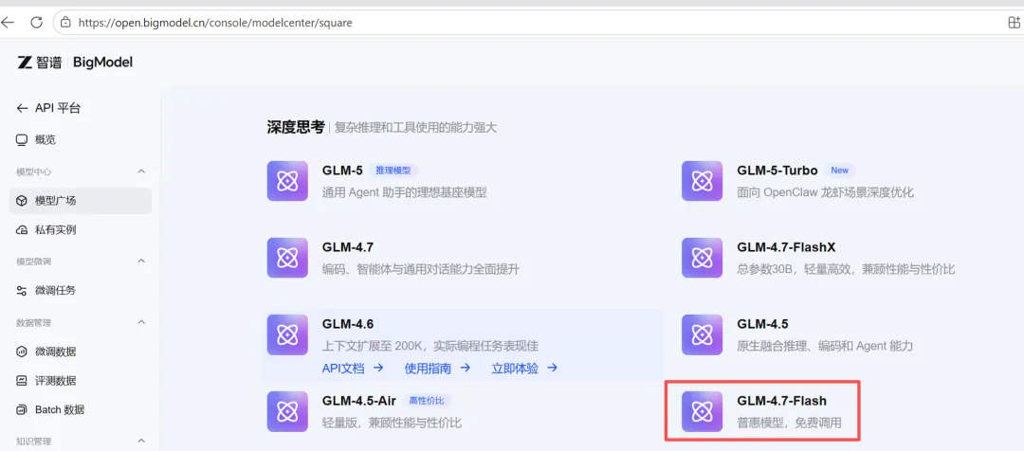The image size is (1024, 451).
Task: Click text 总参数30B，轻量高效，兼顾性能与性价比
Action: pyautogui.click(x=846, y=269)
